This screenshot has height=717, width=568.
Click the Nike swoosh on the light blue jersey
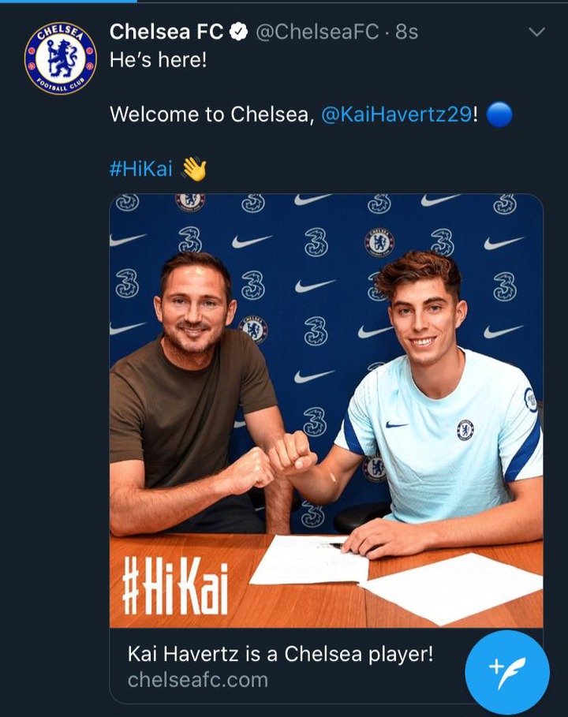tap(397, 424)
